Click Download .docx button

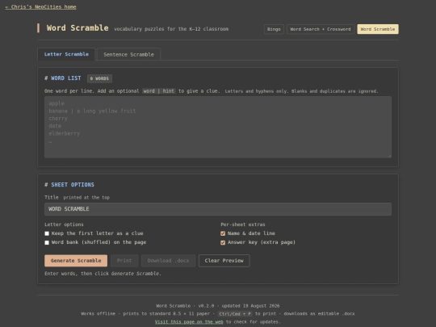click(x=168, y=261)
